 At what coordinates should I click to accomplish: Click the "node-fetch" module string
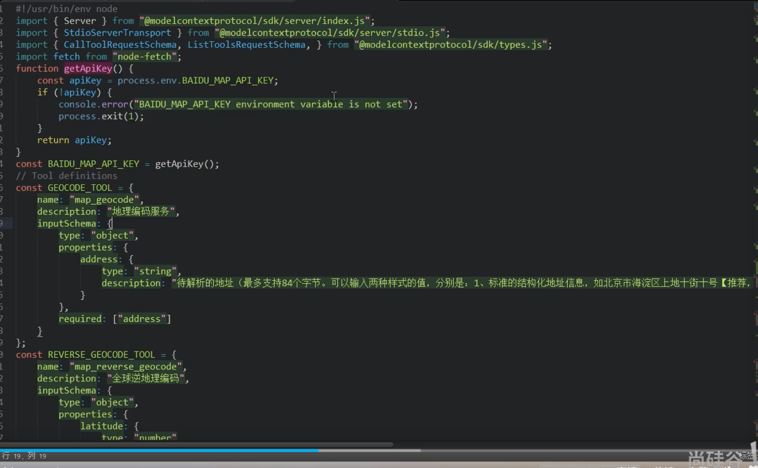(144, 57)
